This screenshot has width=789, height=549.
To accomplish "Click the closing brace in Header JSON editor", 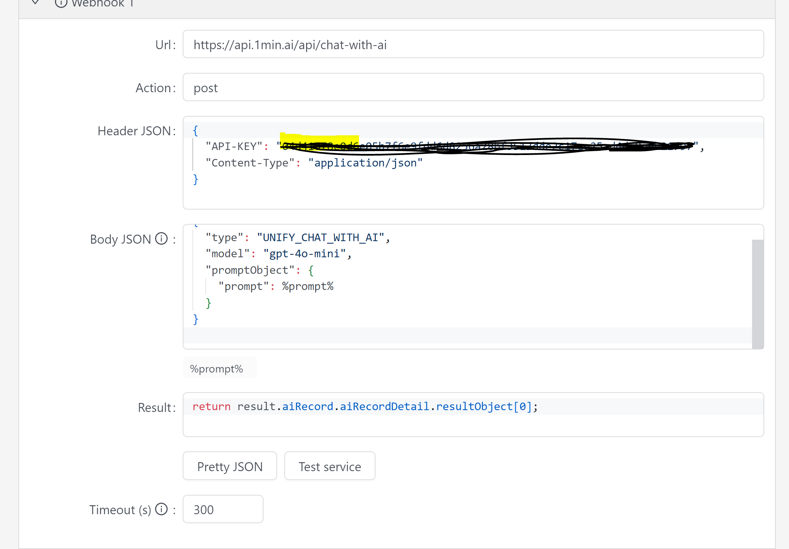I will (196, 179).
